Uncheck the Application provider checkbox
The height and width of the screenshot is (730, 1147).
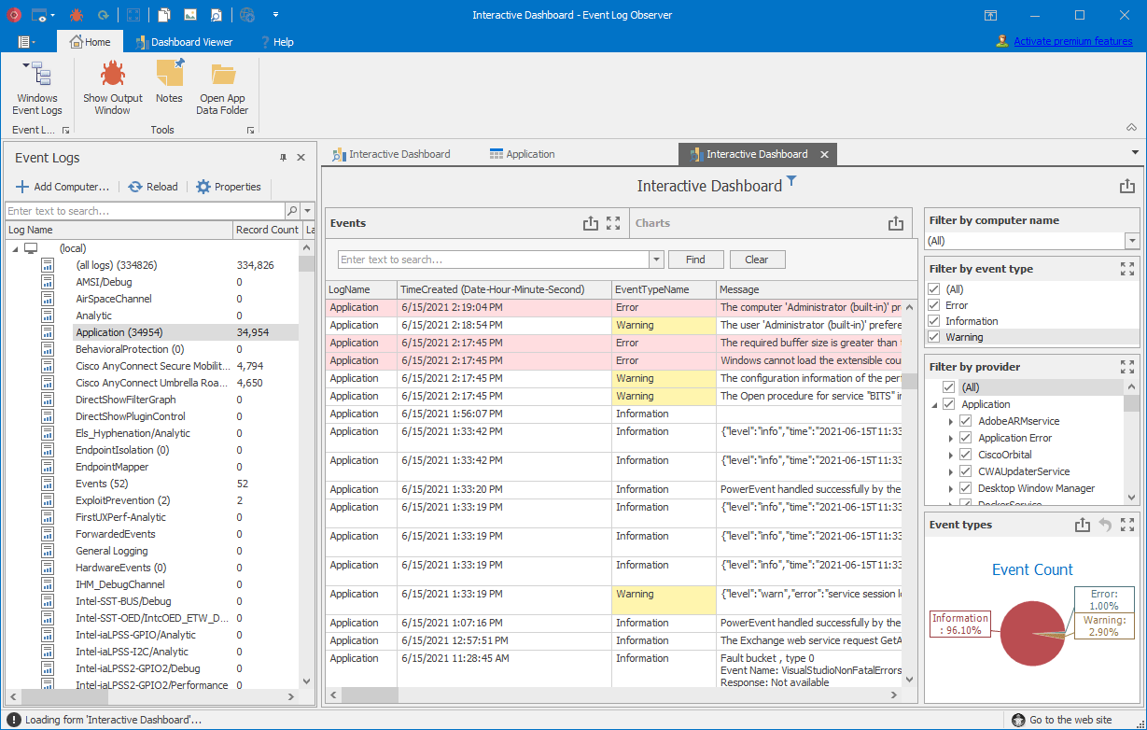click(x=949, y=404)
